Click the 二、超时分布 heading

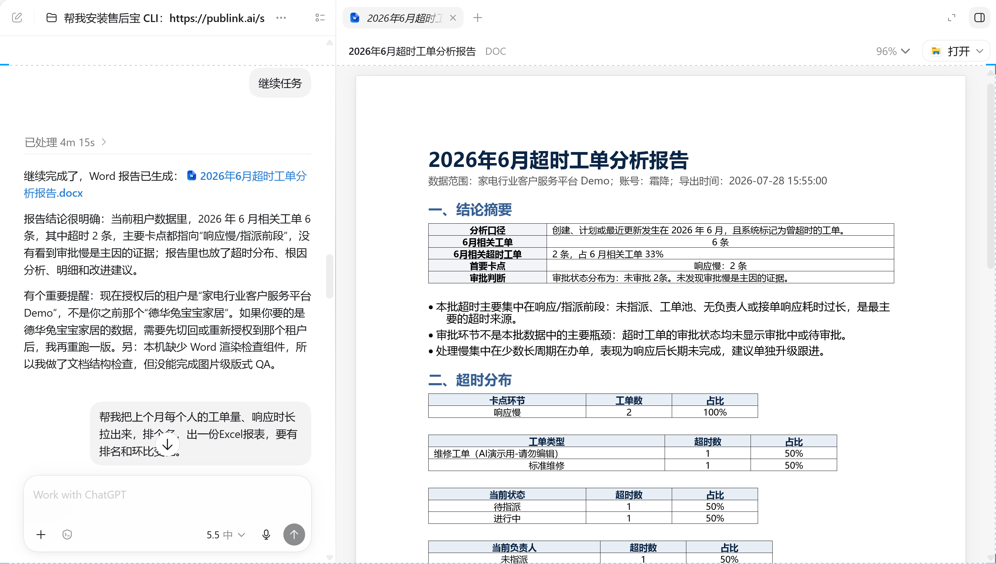tap(470, 380)
